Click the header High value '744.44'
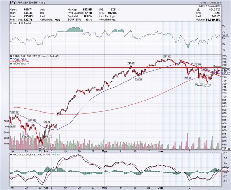This screenshot has width=231, height=190. tap(28, 13)
